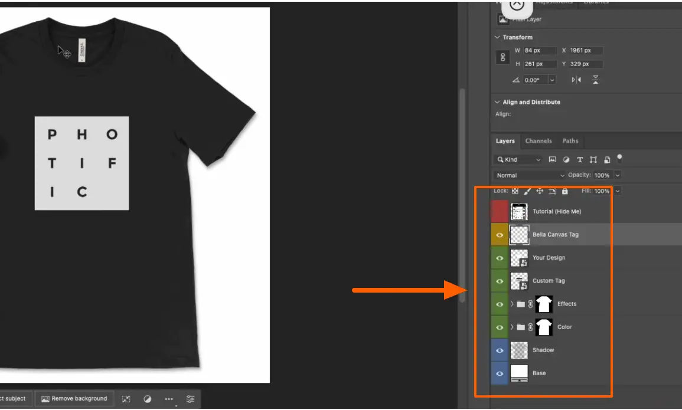The height and width of the screenshot is (410, 682).
Task: Click the lock all padlock icon
Action: point(564,191)
